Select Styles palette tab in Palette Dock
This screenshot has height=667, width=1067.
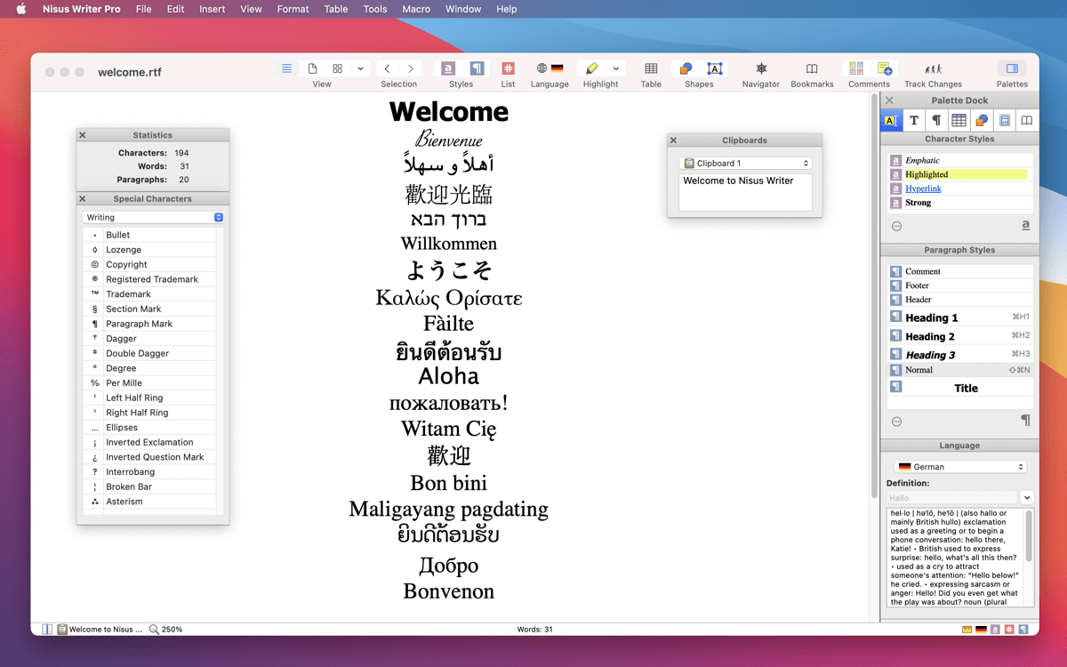coord(891,120)
